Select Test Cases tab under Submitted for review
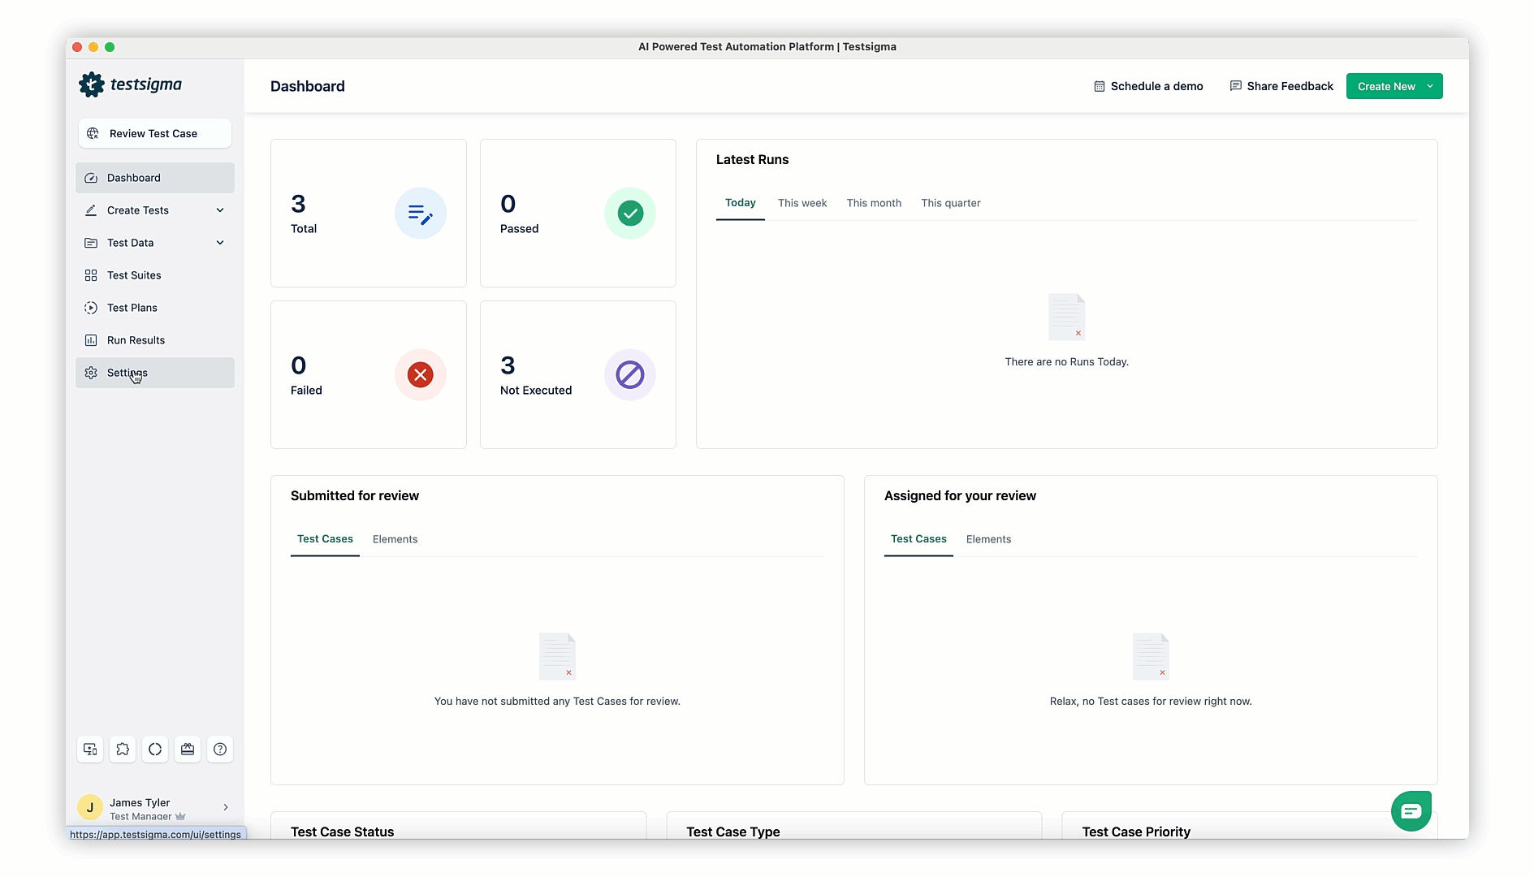This screenshot has height=877, width=1534. 325,539
